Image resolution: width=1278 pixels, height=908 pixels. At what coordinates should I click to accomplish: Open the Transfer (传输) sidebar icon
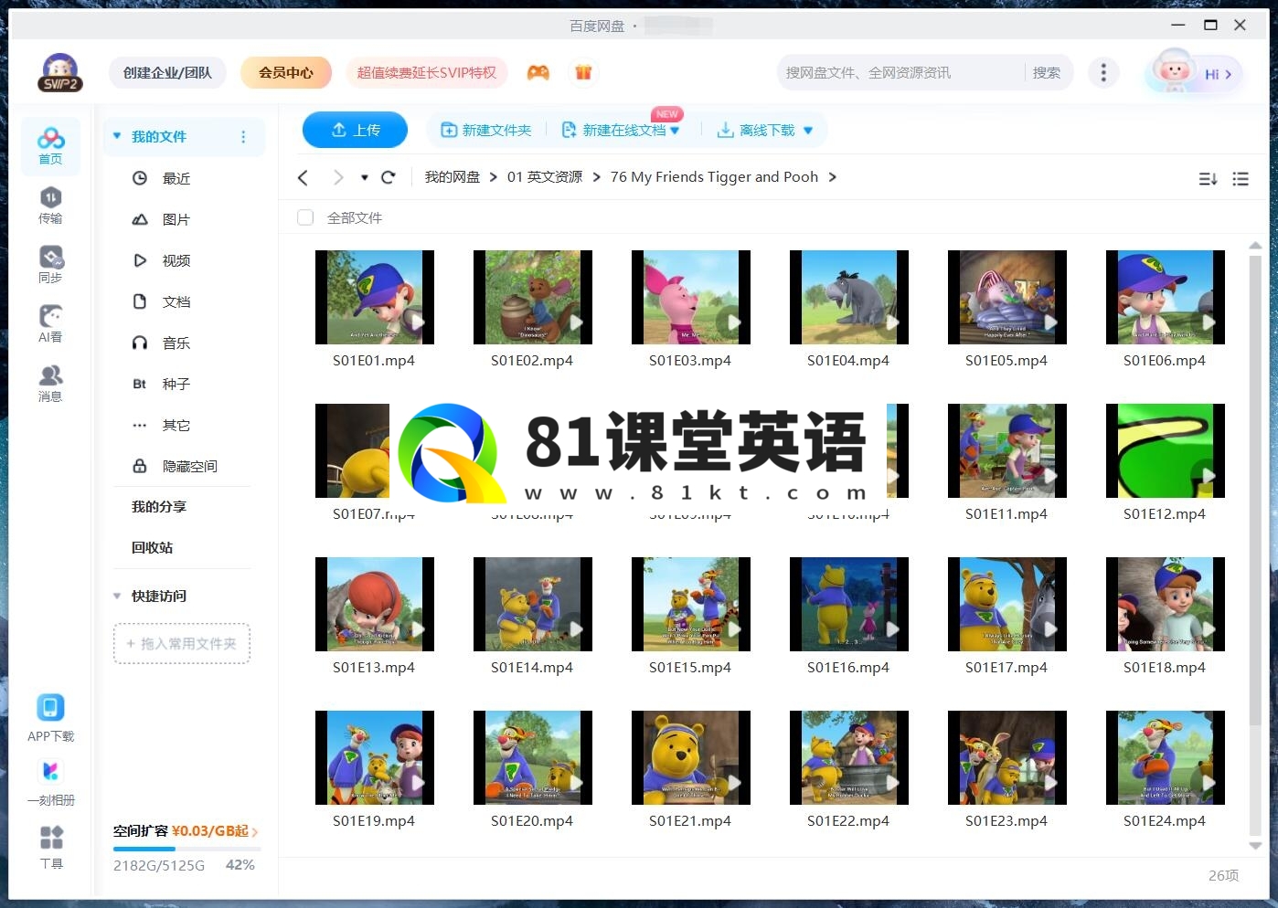coord(50,206)
